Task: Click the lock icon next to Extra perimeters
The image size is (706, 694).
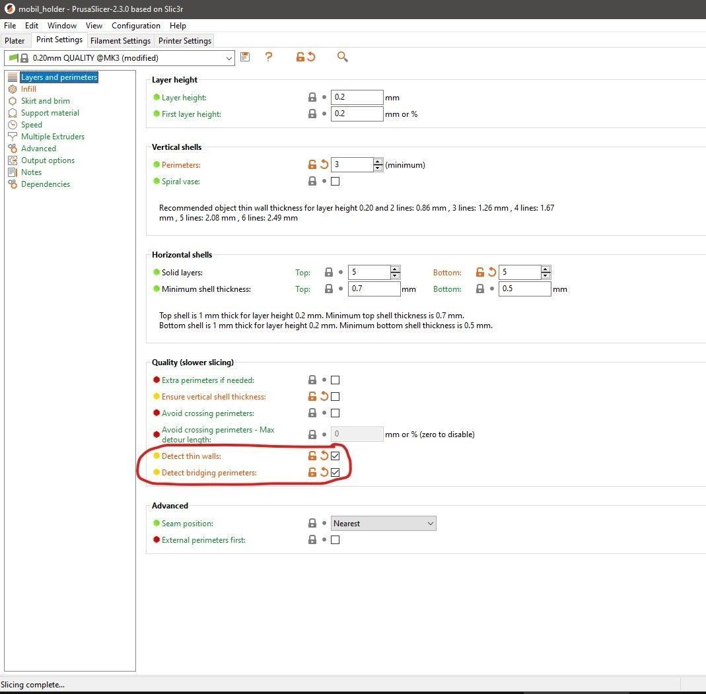Action: tap(312, 380)
